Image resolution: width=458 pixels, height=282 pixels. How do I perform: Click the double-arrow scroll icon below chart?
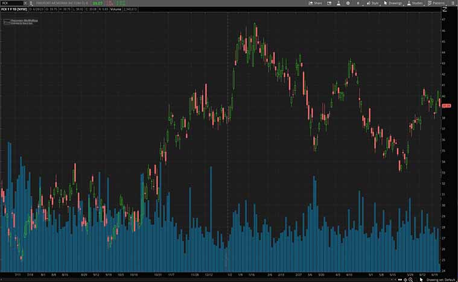pyautogui.click(x=400, y=280)
